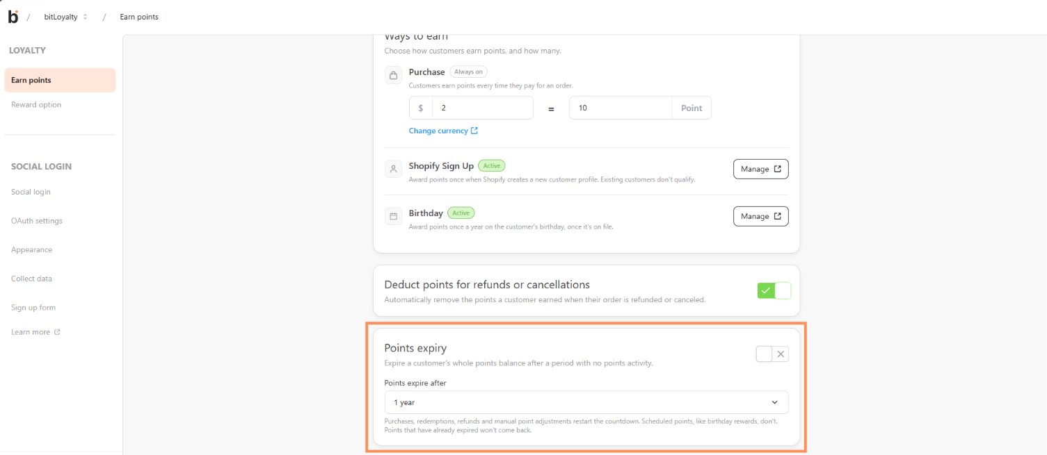Open Social login settings
The height and width of the screenshot is (455, 1047).
click(x=31, y=192)
